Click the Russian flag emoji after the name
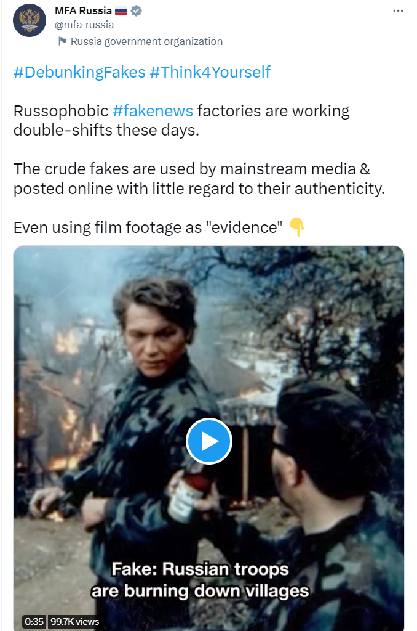 pos(121,11)
